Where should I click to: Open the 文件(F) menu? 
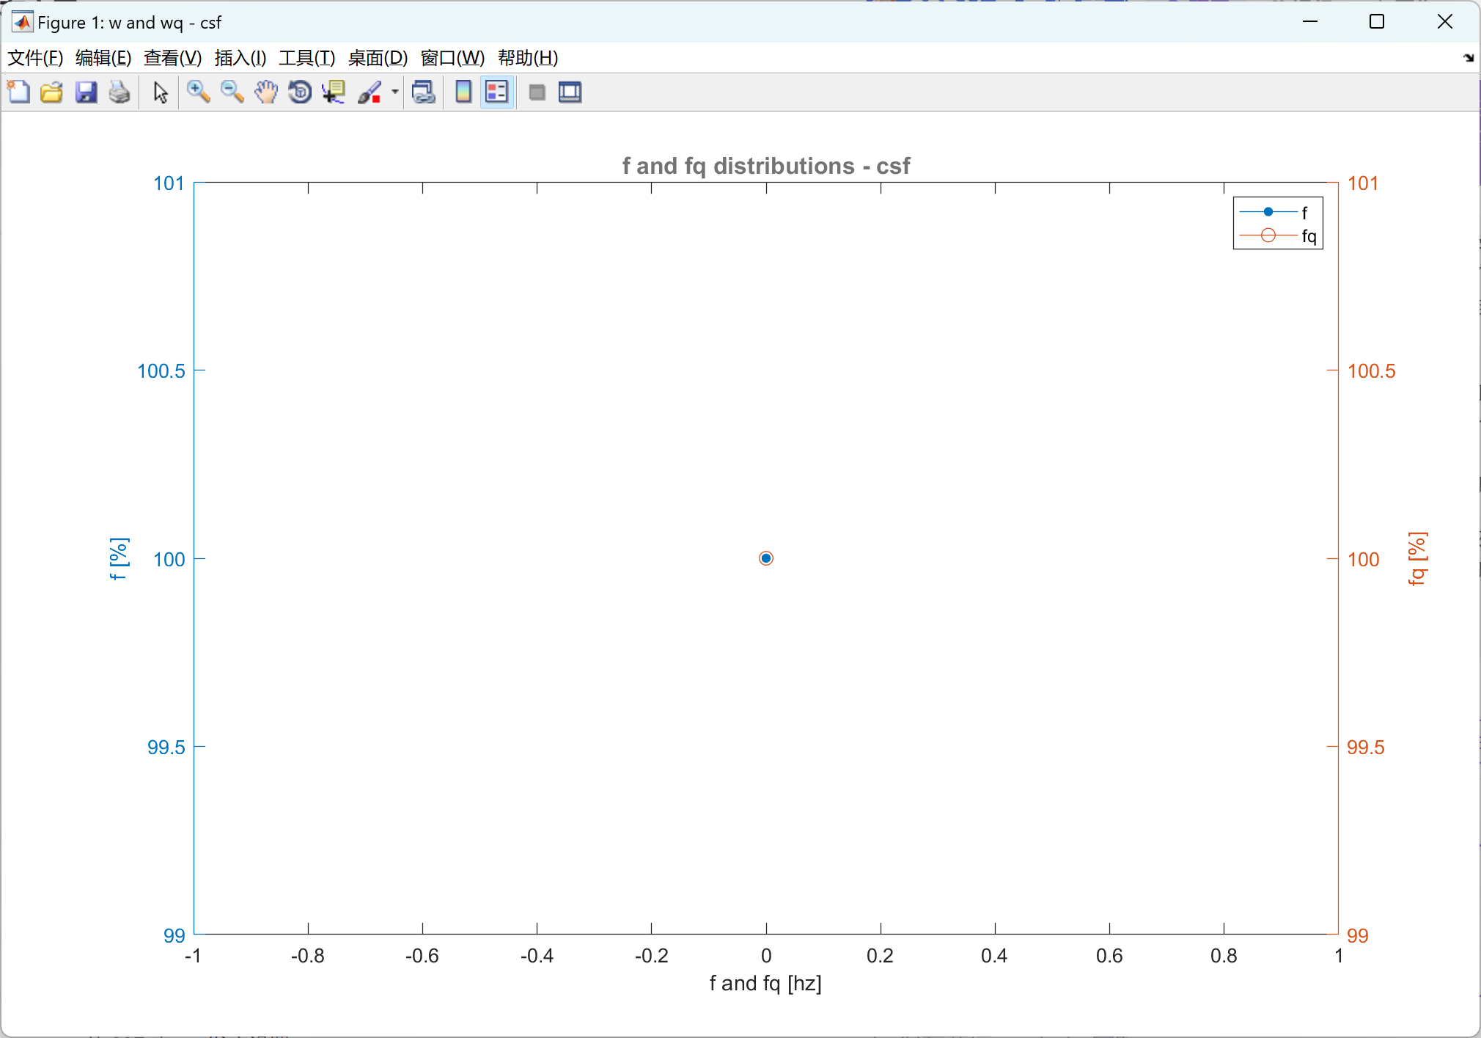[x=34, y=58]
